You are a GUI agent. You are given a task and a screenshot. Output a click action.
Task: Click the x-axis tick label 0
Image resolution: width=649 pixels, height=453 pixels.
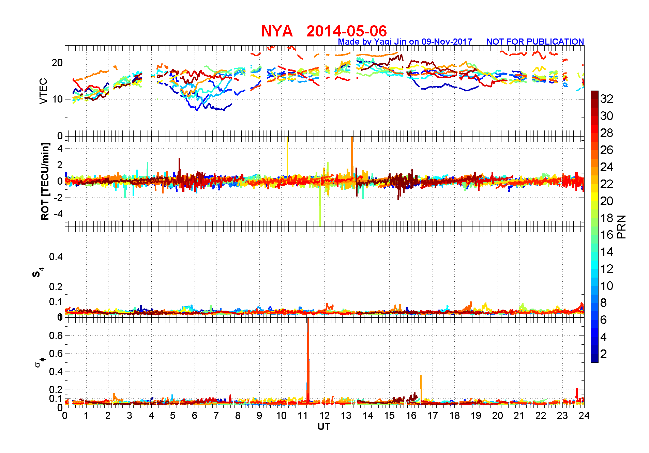(65, 416)
